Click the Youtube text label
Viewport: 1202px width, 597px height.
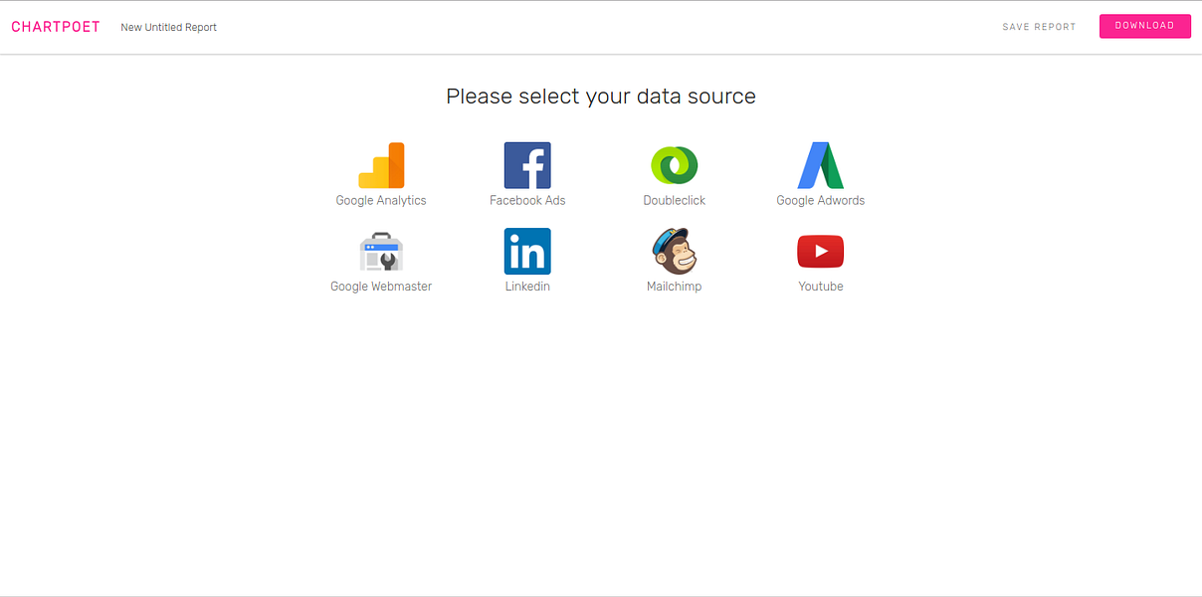821,287
